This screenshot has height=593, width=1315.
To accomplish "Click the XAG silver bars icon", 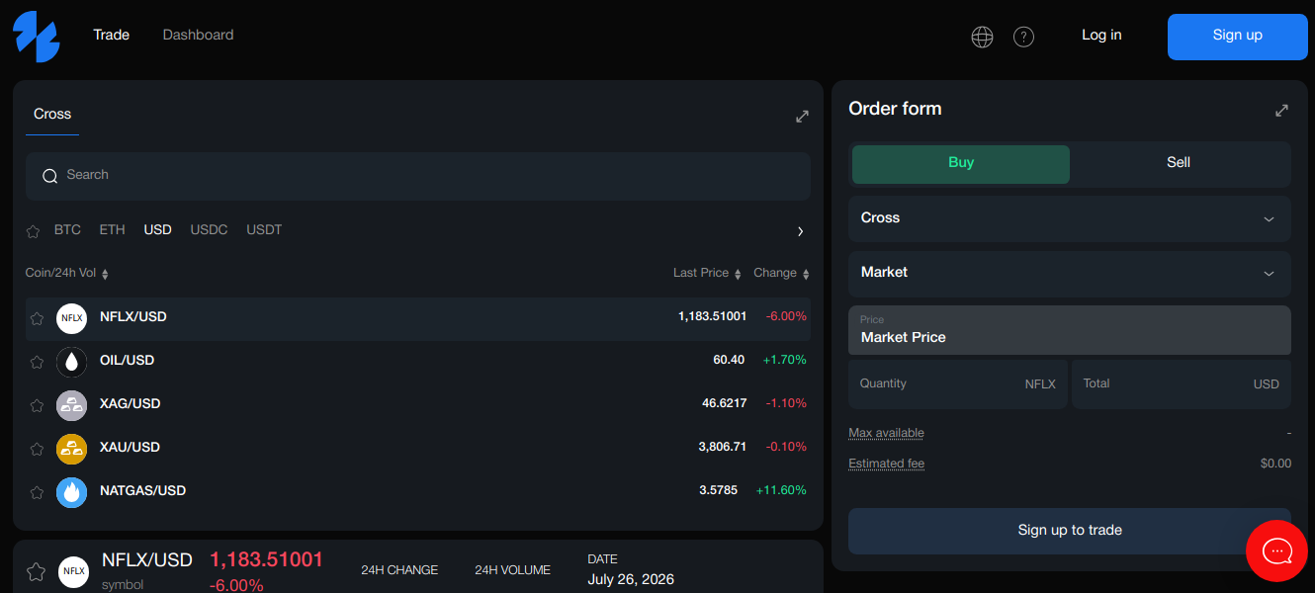I will 72,405.
